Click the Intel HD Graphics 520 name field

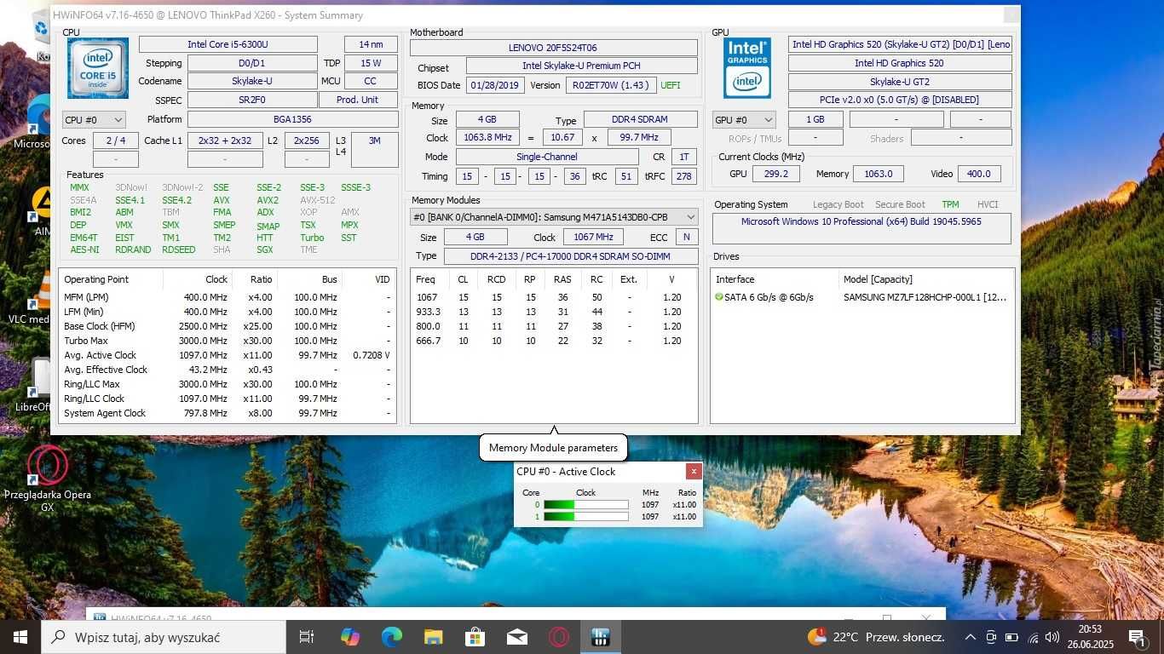pyautogui.click(x=900, y=63)
